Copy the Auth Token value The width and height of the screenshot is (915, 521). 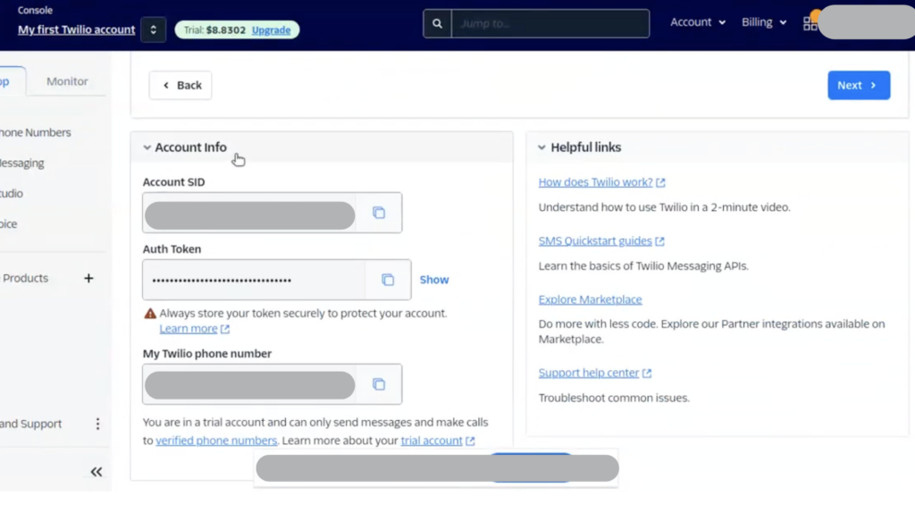tap(388, 280)
